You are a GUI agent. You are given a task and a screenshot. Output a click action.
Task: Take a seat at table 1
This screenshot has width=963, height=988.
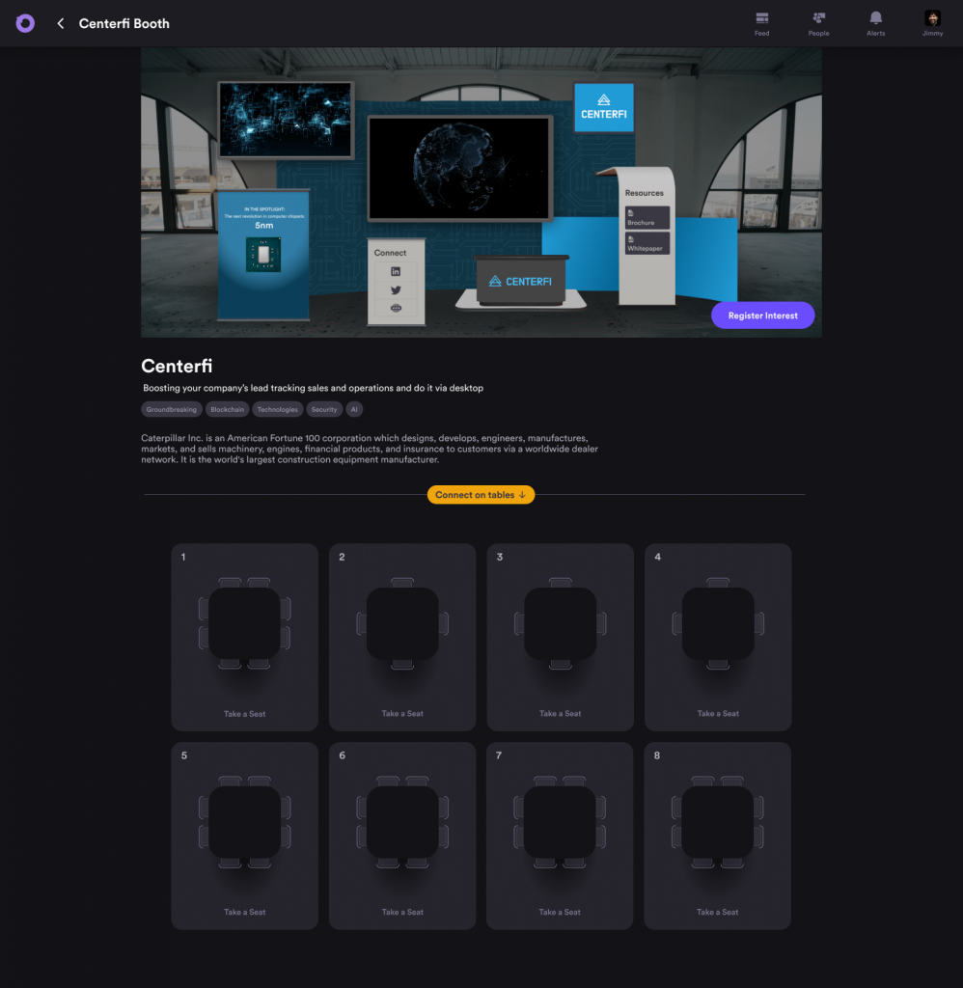pos(244,713)
